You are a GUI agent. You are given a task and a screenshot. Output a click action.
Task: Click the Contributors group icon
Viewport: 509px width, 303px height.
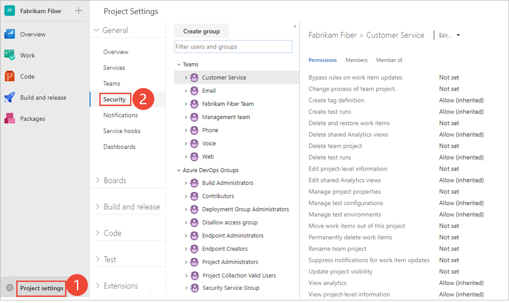tap(194, 196)
